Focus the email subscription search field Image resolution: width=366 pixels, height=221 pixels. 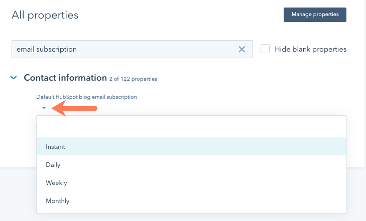132,49
